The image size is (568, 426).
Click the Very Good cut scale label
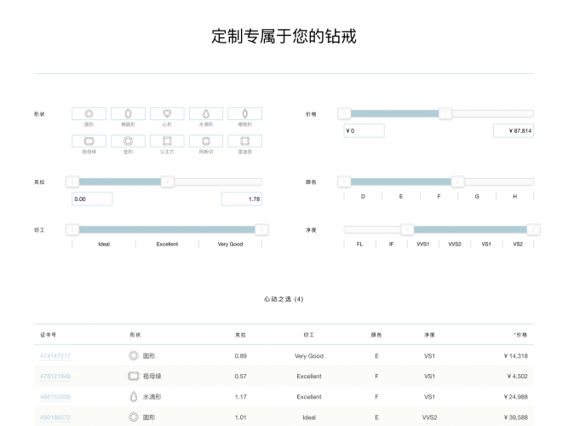tap(231, 244)
